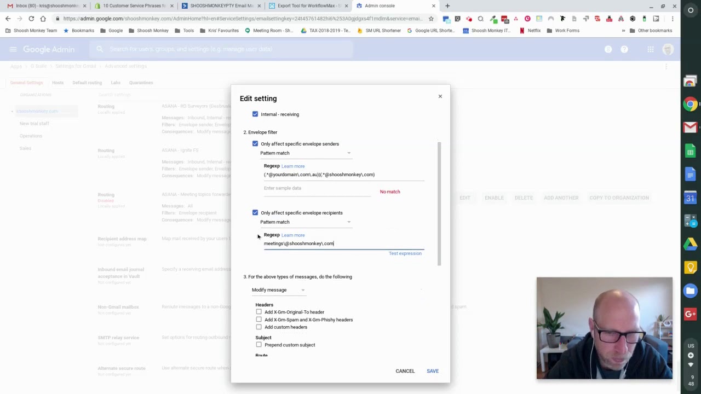Open the Google URL Shortener bookmark

tap(430, 31)
